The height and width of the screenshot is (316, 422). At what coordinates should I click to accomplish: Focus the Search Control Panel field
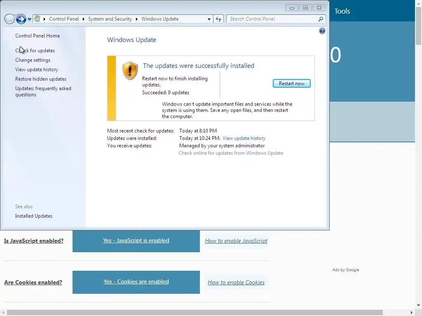[x=272, y=19]
